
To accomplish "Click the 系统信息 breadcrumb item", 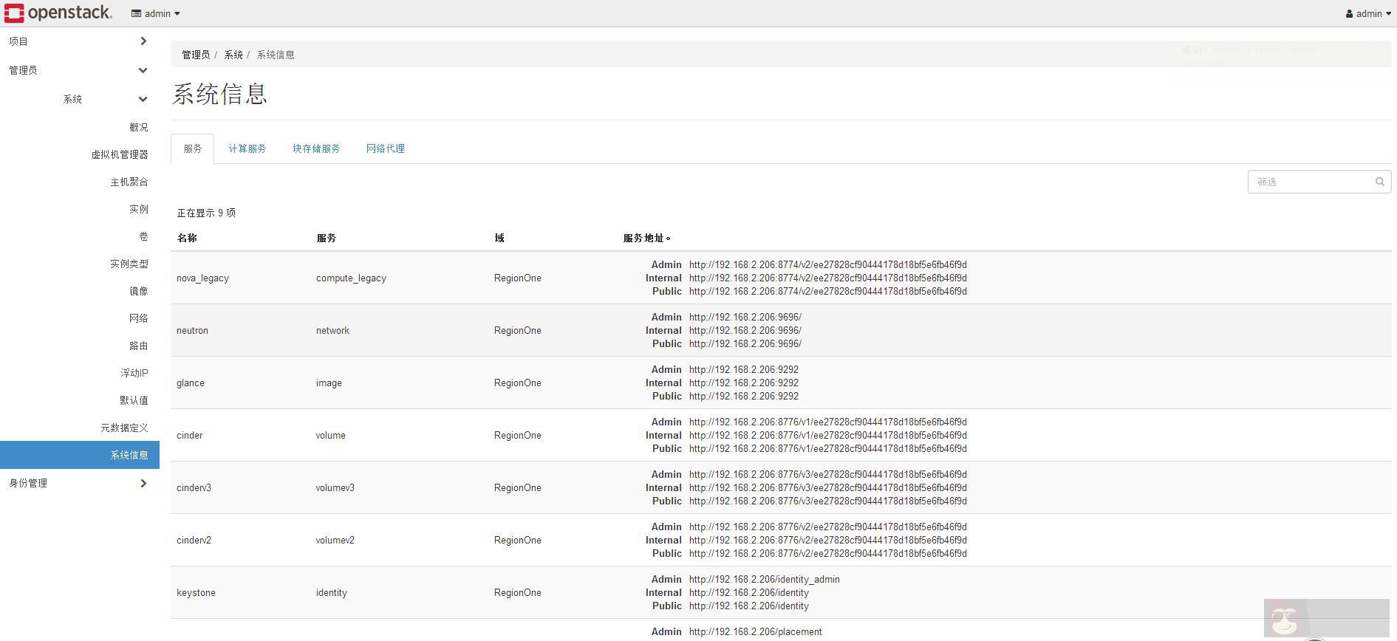I will pyautogui.click(x=276, y=55).
